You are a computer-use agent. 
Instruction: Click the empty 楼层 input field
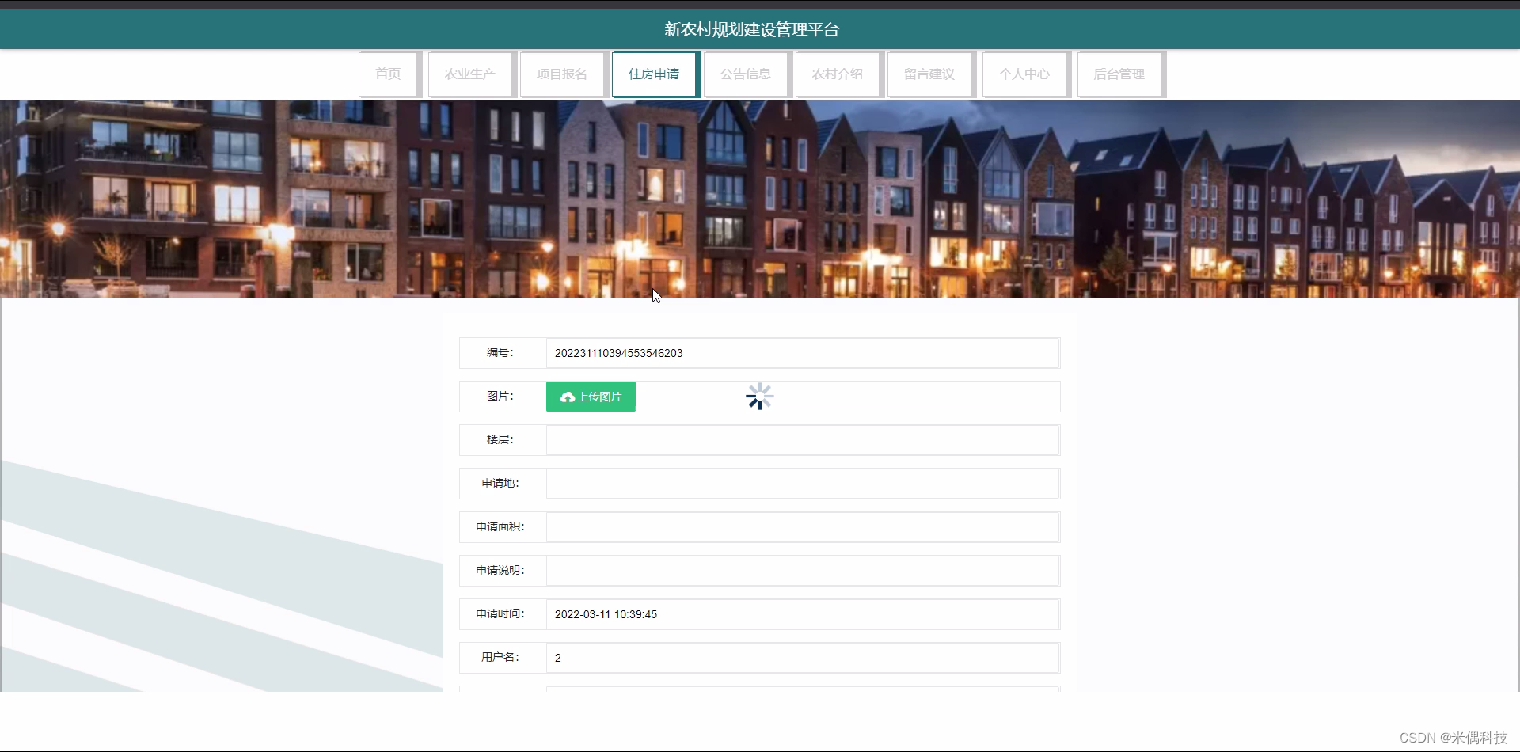(803, 440)
